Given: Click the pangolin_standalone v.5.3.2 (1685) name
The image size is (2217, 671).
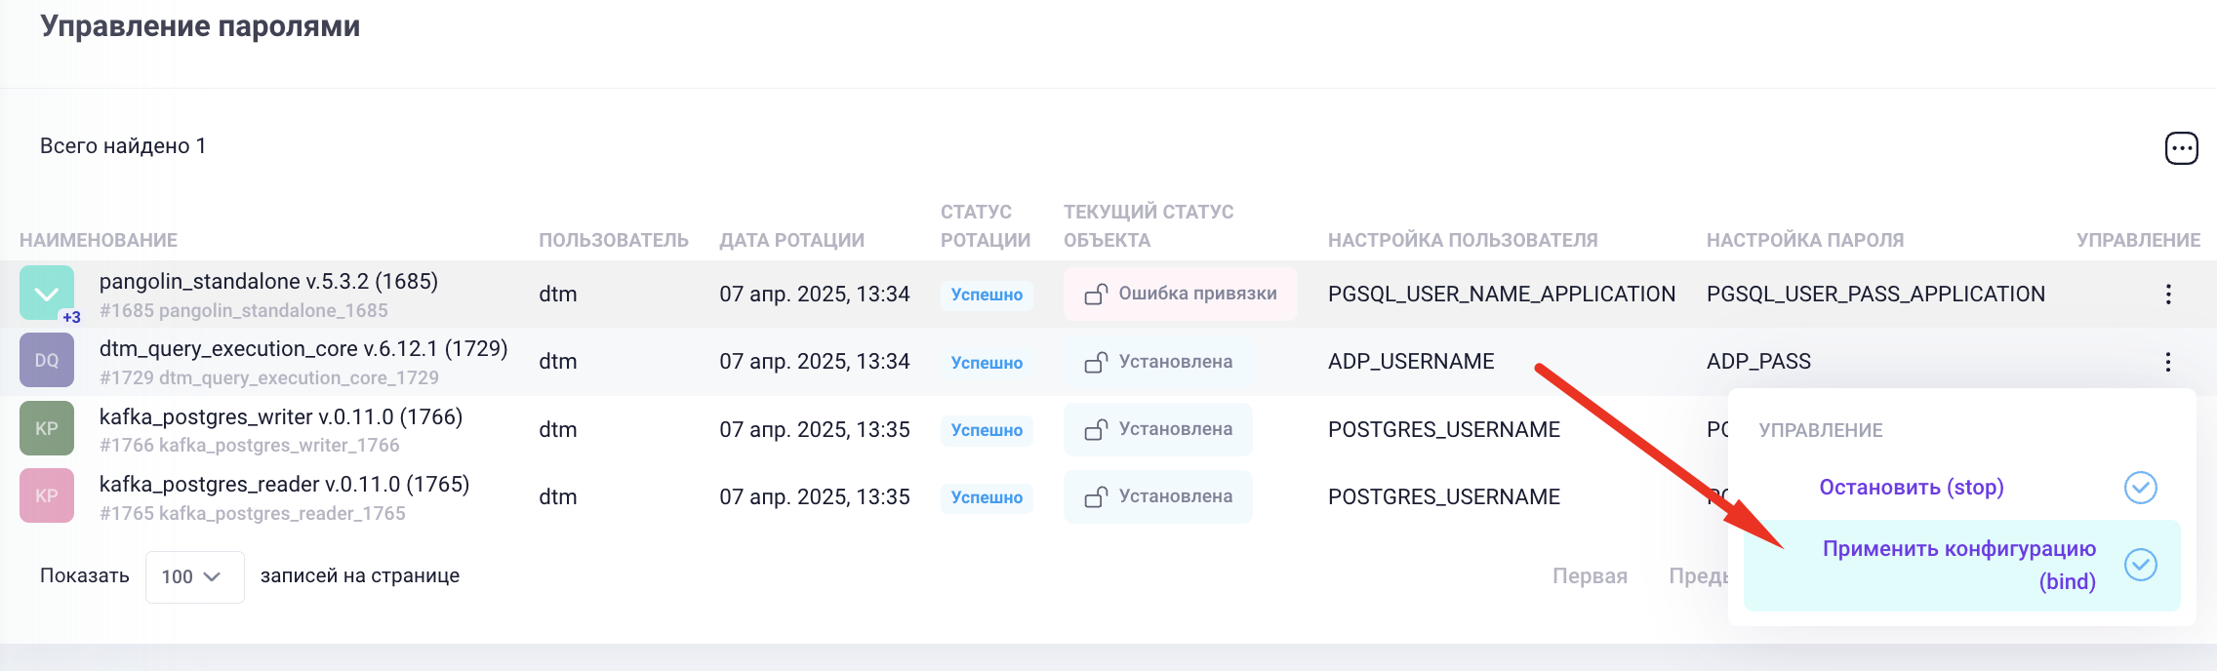Looking at the screenshot, I should click(268, 281).
